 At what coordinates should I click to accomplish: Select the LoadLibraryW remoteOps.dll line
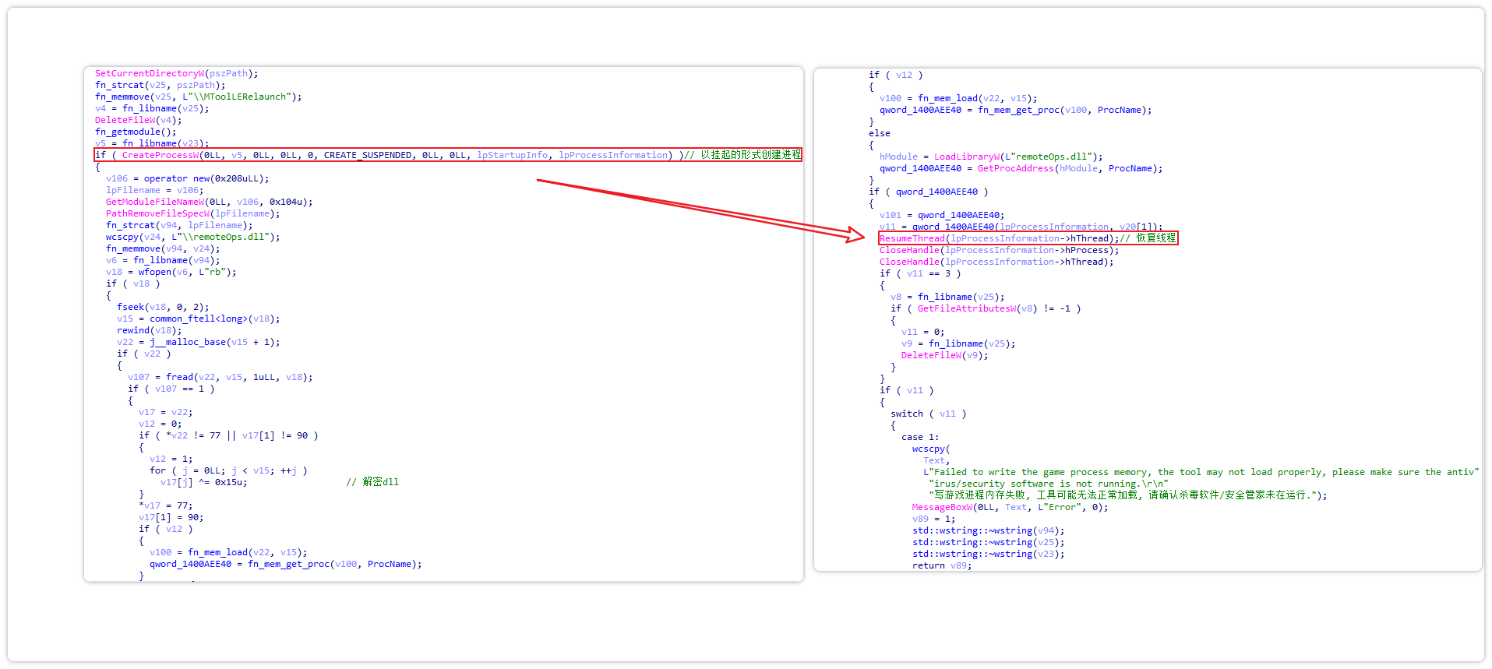(x=991, y=157)
